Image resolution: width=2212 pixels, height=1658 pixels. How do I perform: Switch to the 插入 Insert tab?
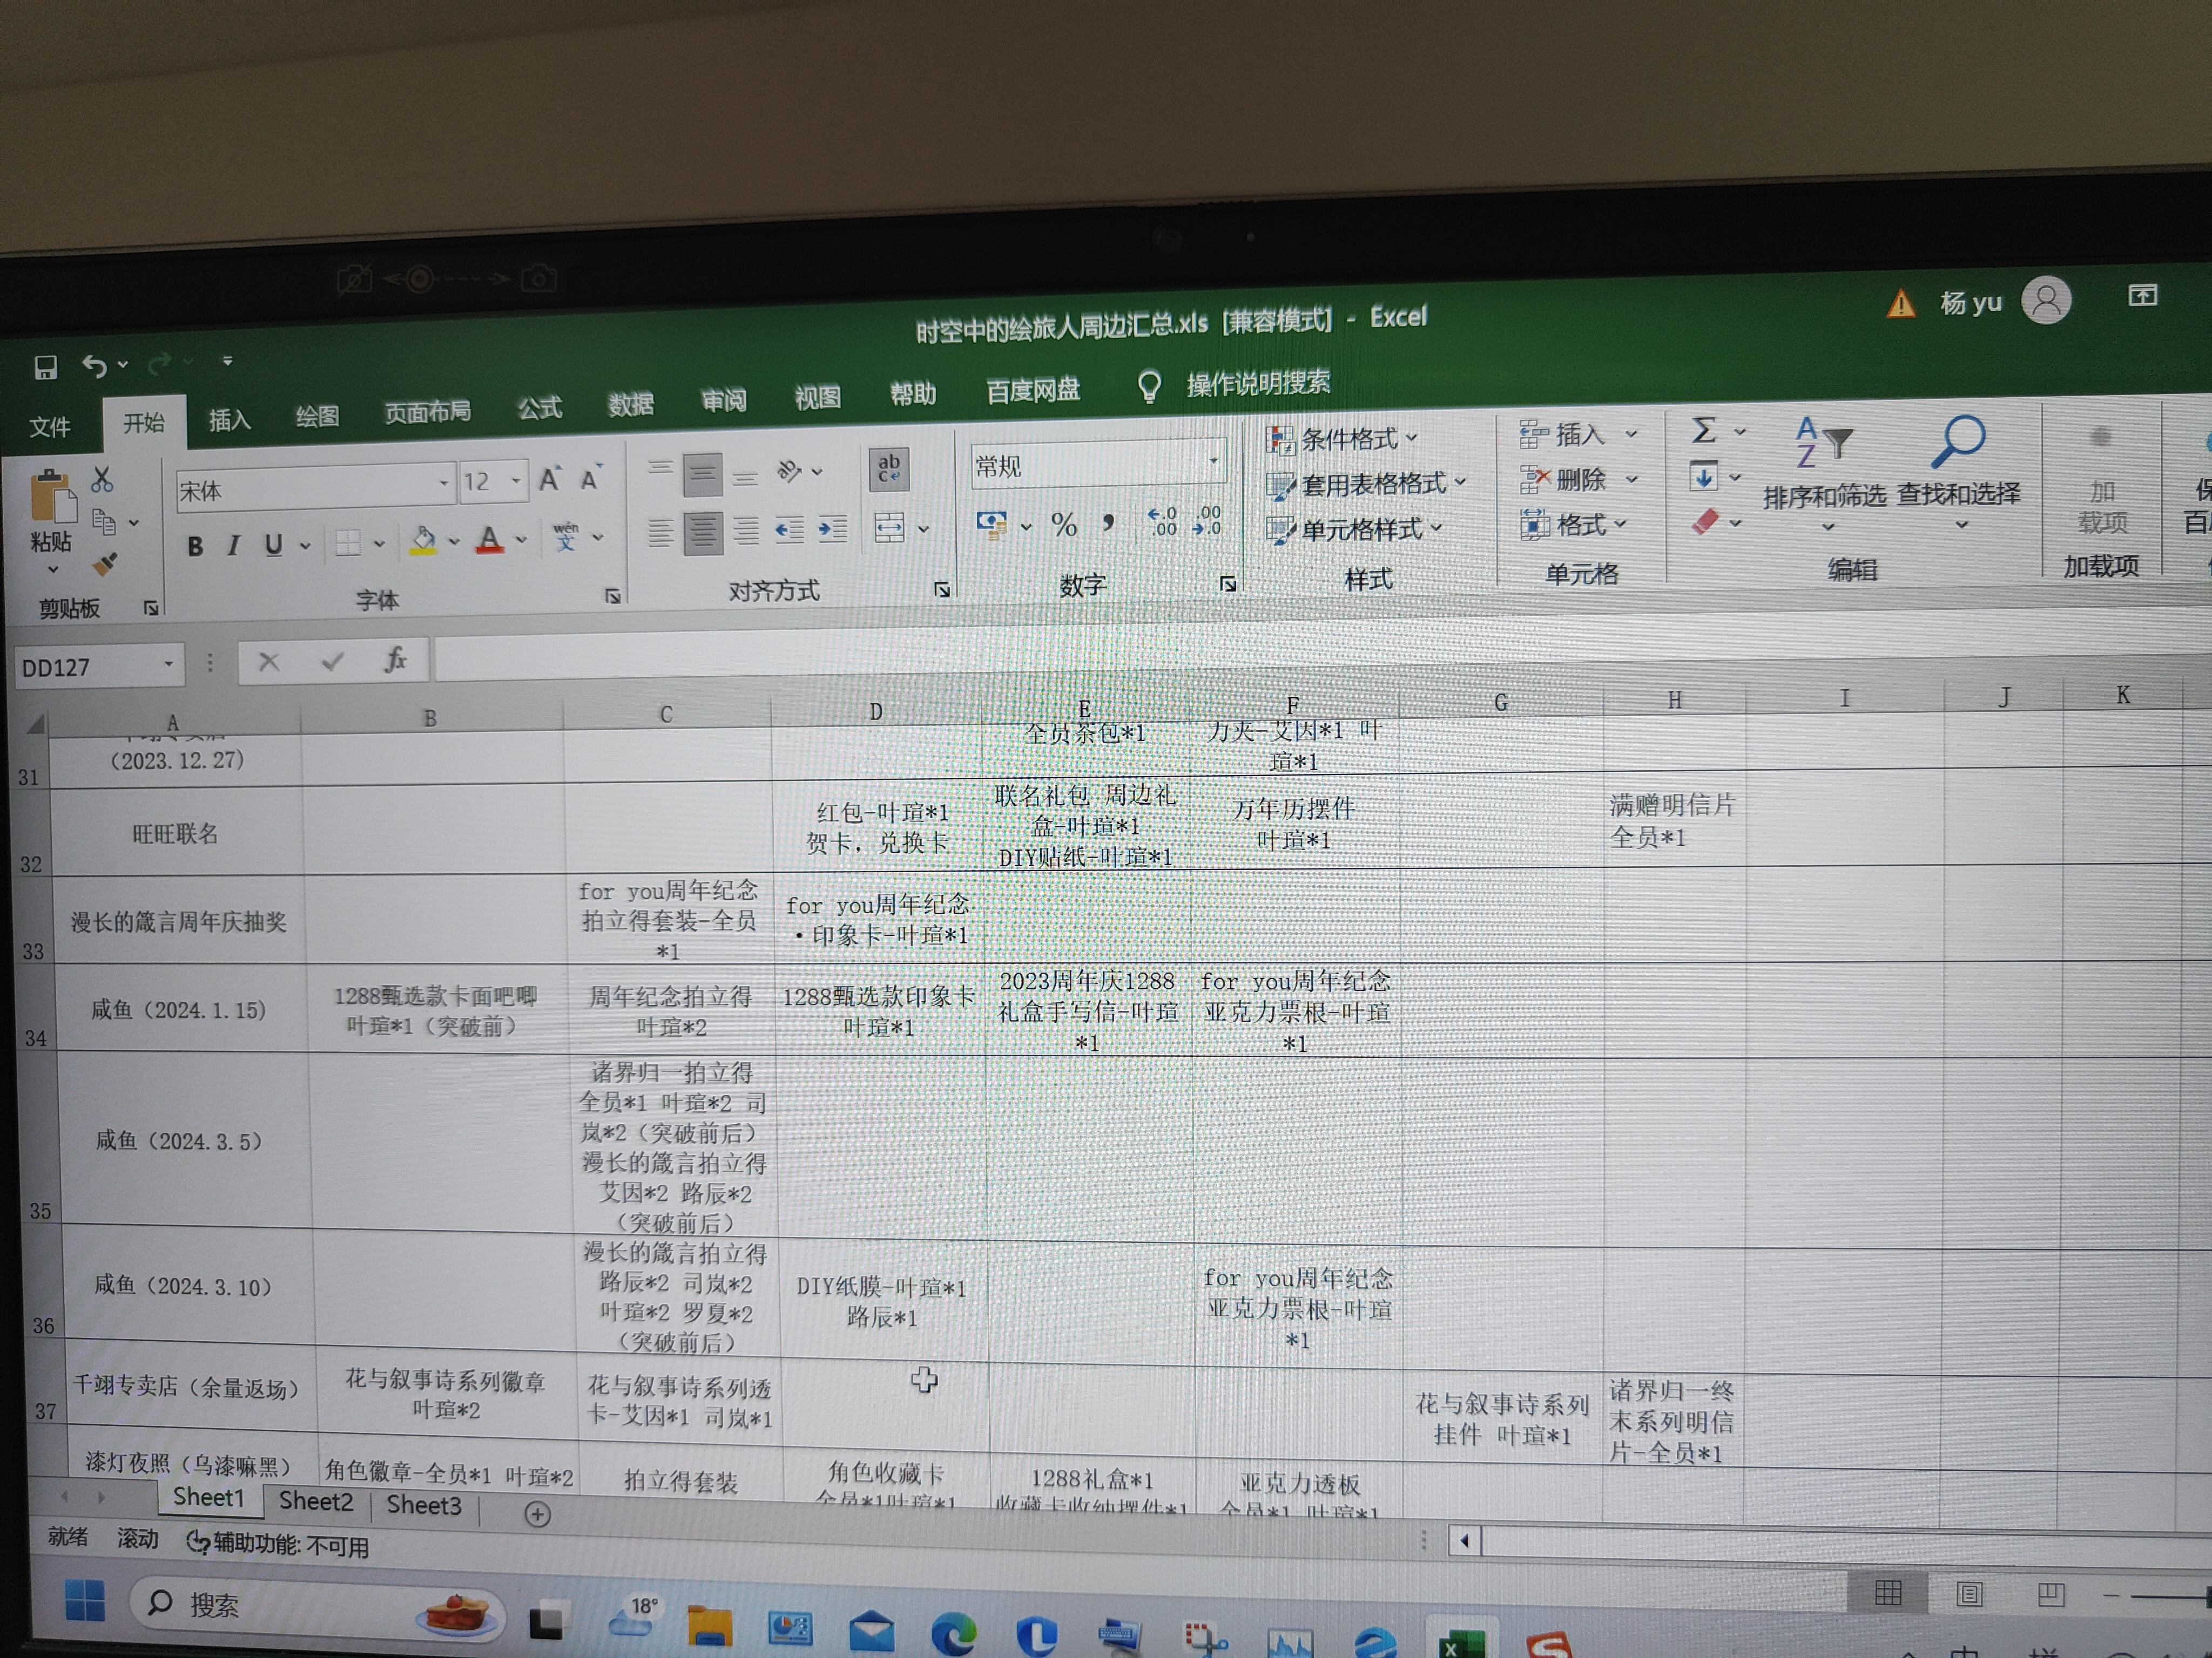pos(229,421)
